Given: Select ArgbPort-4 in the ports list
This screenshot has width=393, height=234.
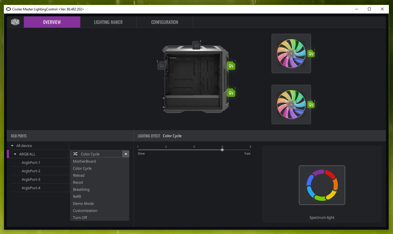Looking at the screenshot, I should tap(31, 188).
